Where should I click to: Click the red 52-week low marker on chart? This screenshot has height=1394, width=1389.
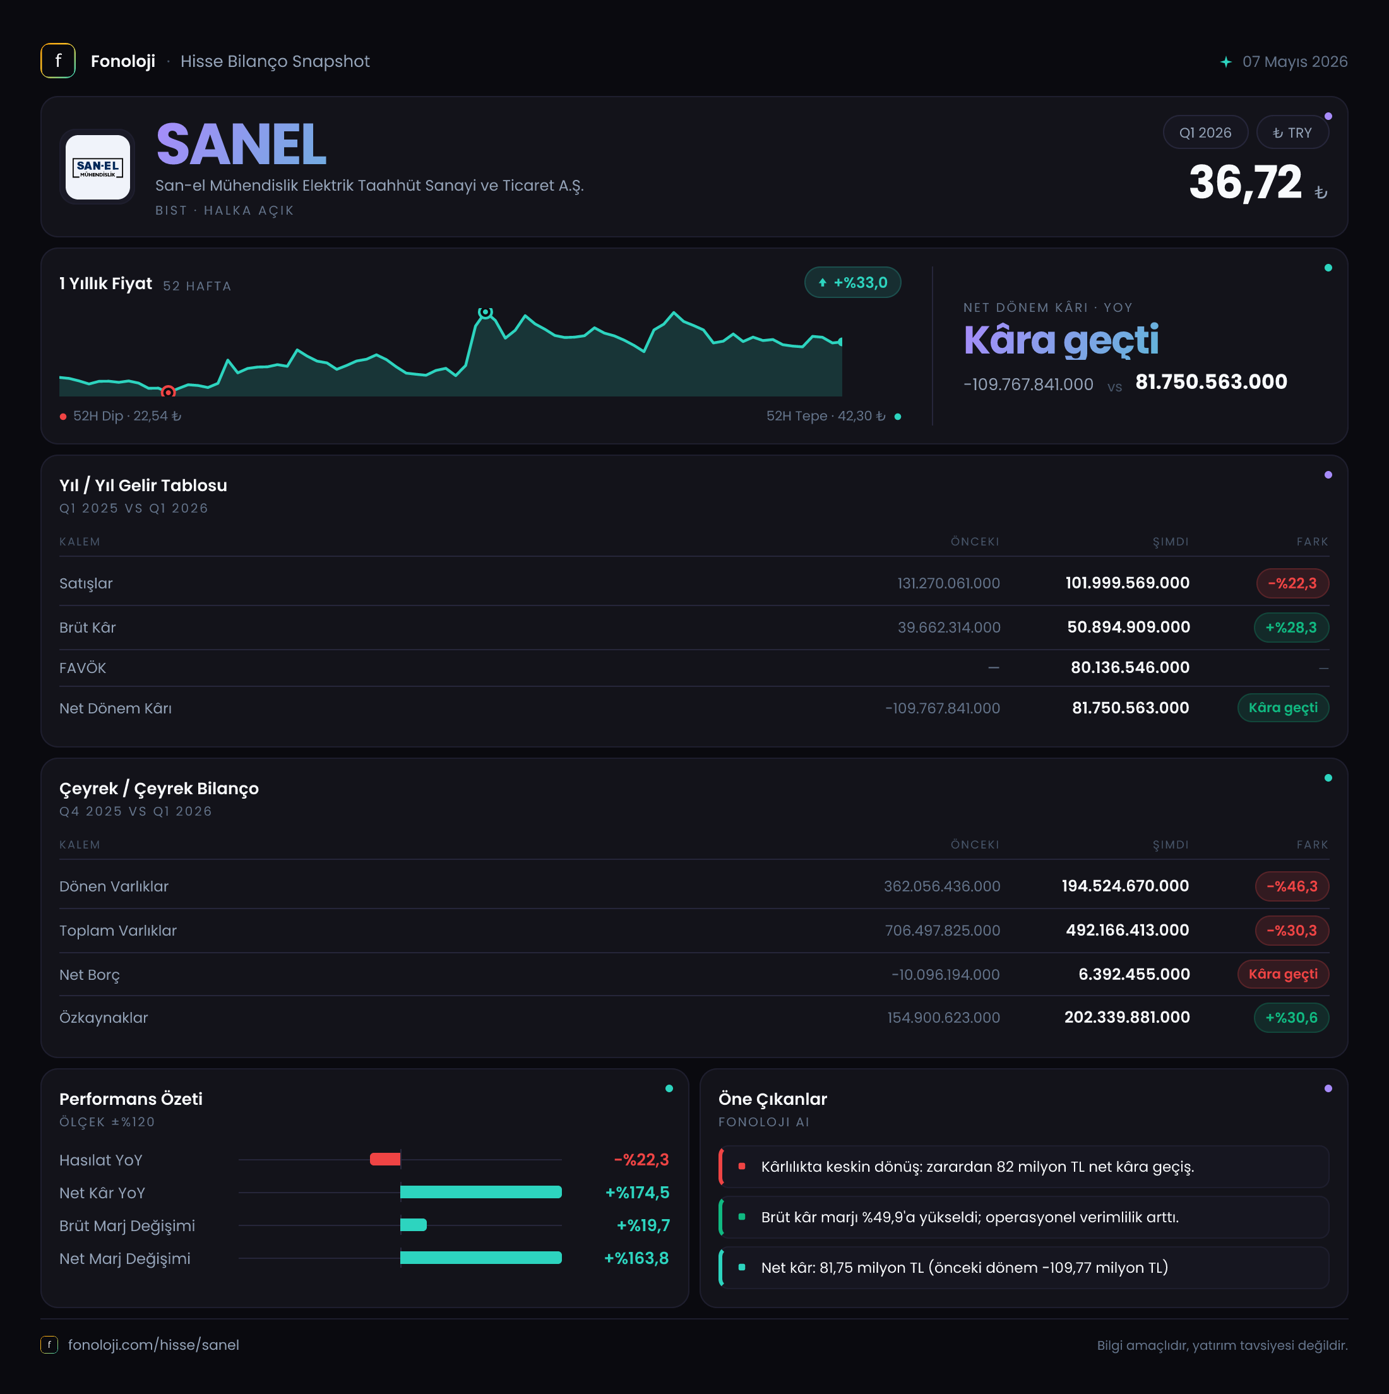[168, 392]
